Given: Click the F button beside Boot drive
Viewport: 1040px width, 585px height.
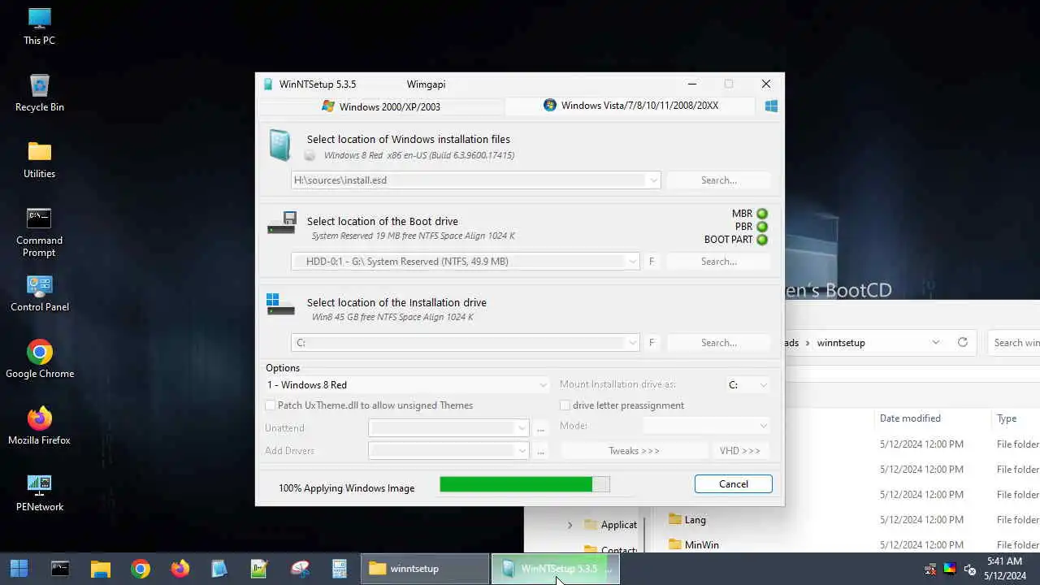Looking at the screenshot, I should 652,262.
